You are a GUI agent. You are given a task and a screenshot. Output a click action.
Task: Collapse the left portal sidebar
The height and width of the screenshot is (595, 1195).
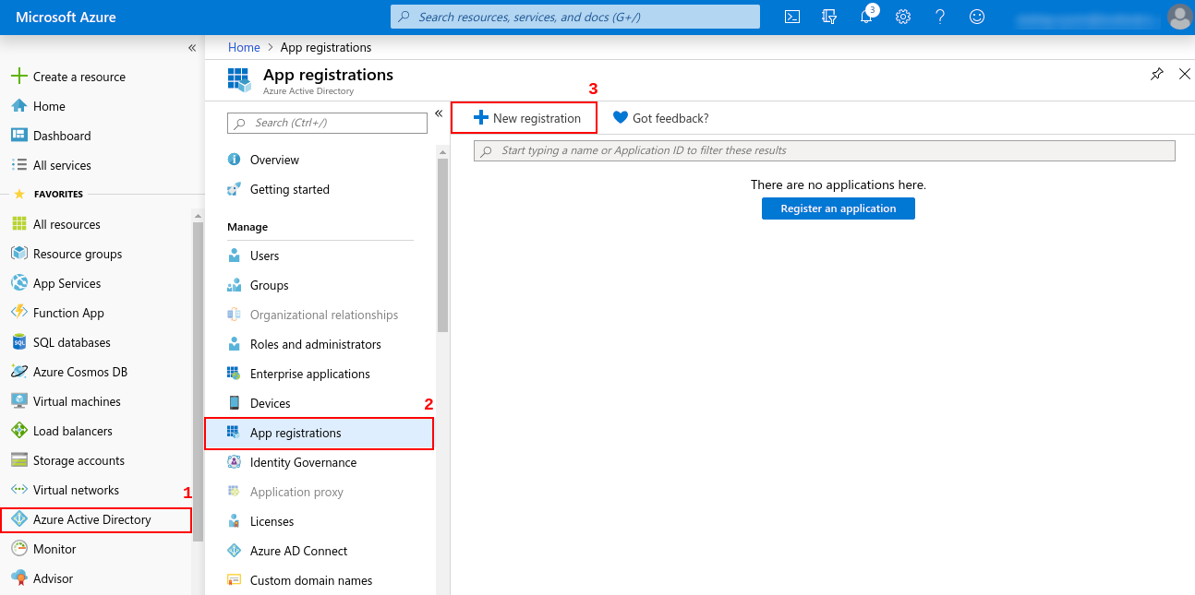192,48
